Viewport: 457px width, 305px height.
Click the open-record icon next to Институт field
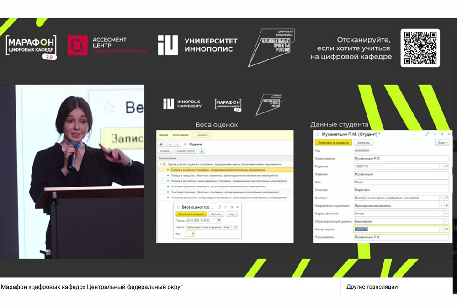(x=446, y=198)
